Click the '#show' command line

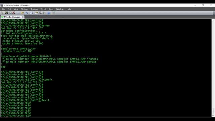25,26
